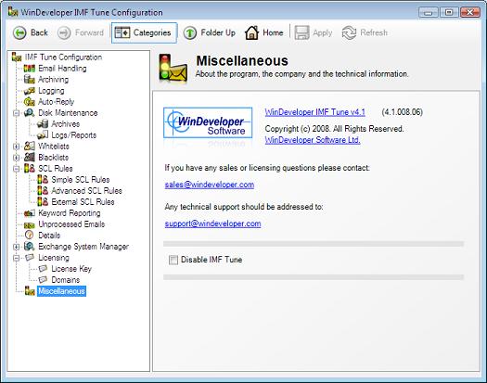Screen dimensions: 487x383
Task: Select the Whitelists node icon
Action: pyautogui.click(x=30, y=147)
